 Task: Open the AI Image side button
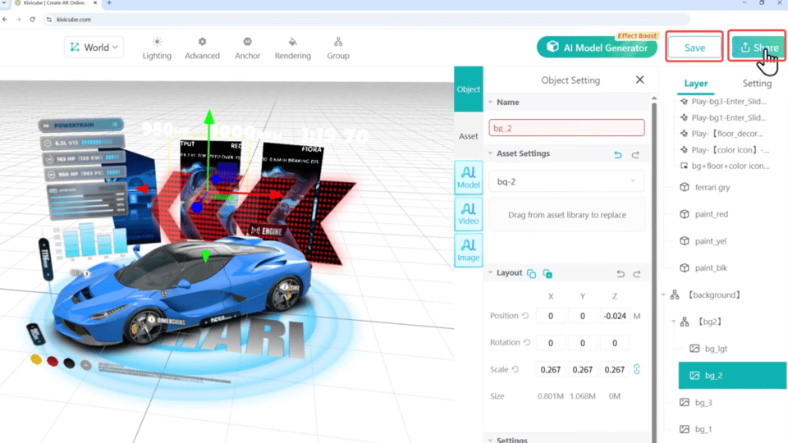pos(469,250)
